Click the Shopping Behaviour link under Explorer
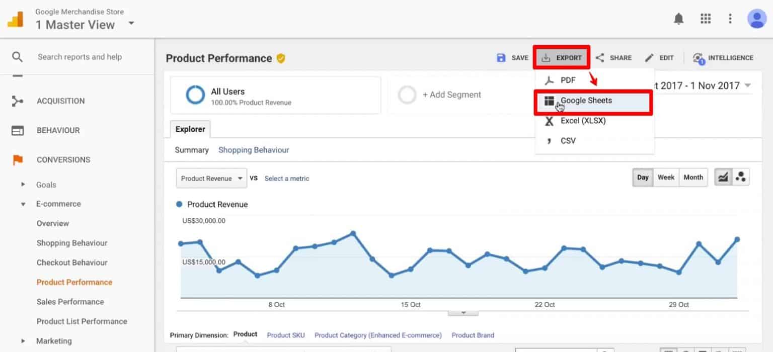773x352 pixels. (254, 150)
